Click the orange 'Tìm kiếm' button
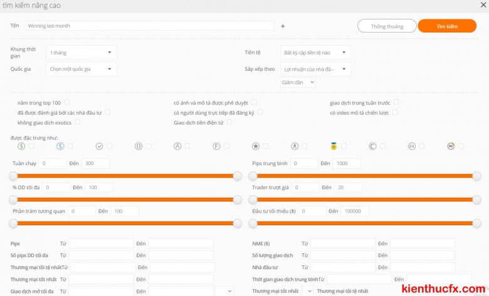Viewport: 489px width, 296px height. pyautogui.click(x=447, y=26)
